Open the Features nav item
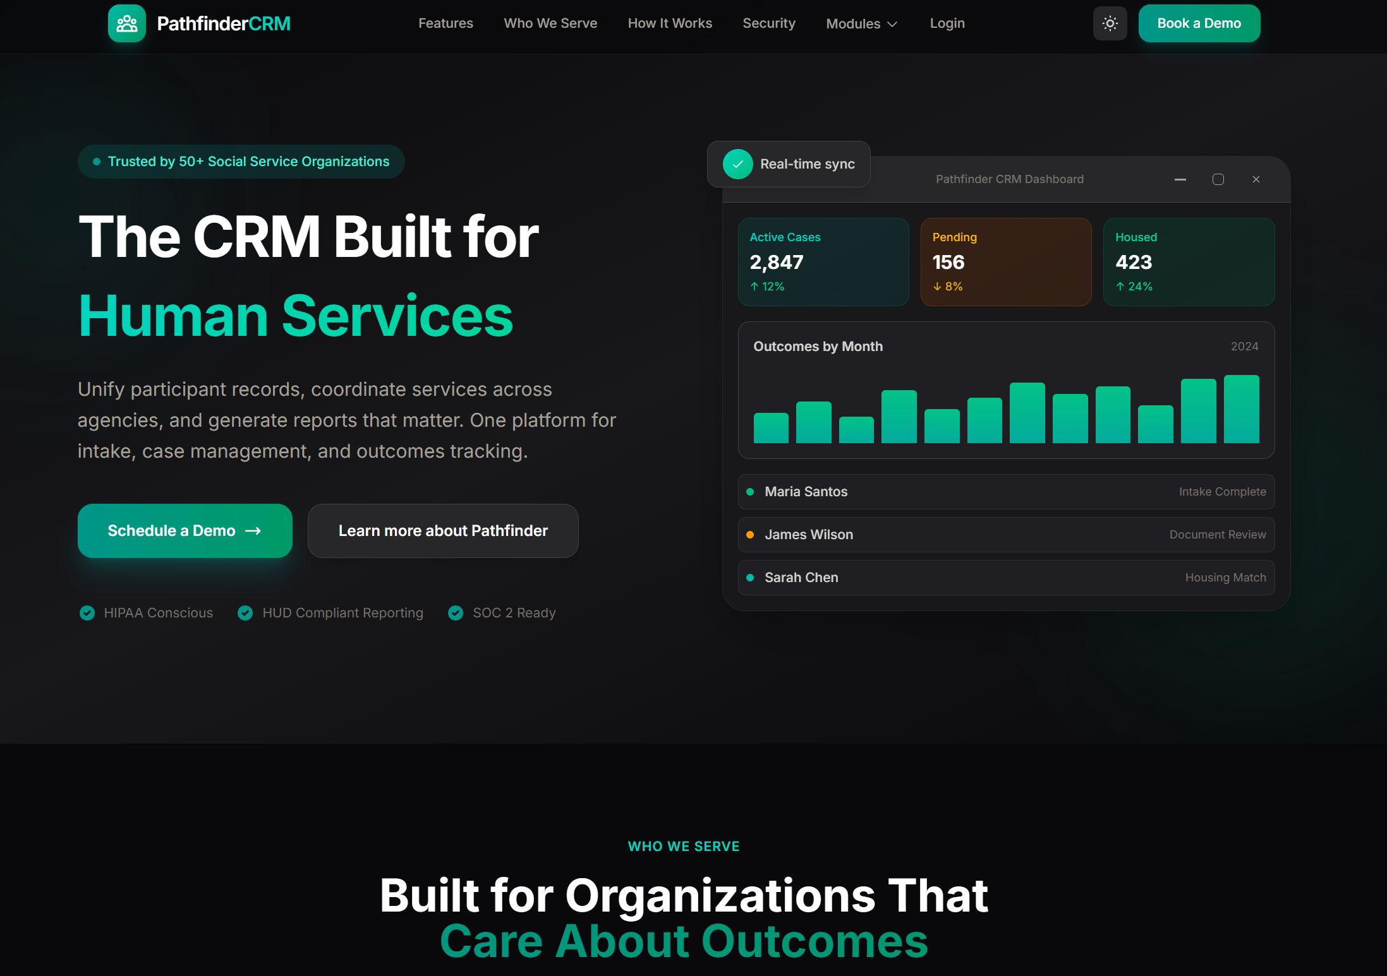Viewport: 1387px width, 976px height. tap(445, 23)
